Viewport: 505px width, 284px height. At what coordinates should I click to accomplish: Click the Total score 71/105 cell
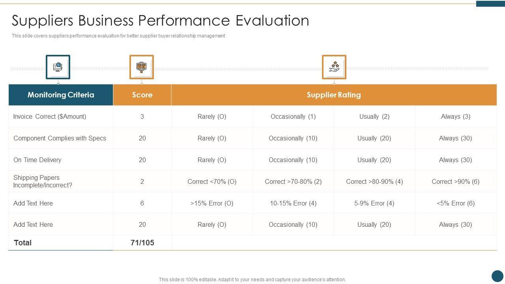[142, 243]
